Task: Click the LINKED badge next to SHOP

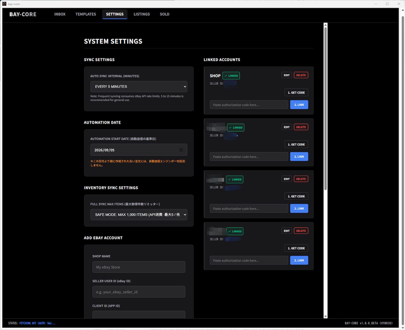Action: click(x=231, y=76)
